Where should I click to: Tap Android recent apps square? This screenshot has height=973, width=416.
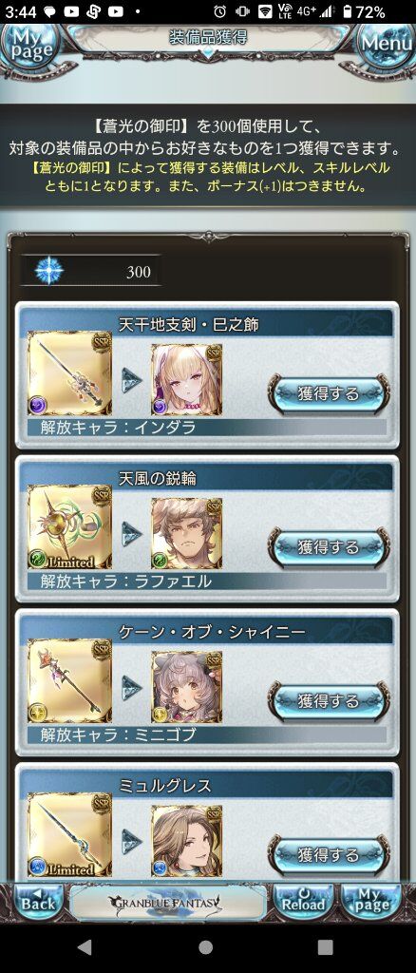(x=325, y=946)
